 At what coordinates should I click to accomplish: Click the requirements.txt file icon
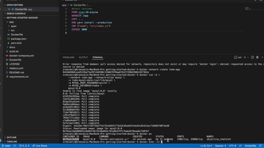7,76
